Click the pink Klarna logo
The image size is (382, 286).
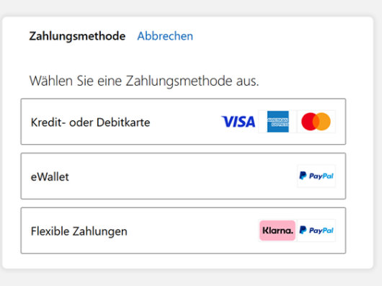pyautogui.click(x=277, y=231)
